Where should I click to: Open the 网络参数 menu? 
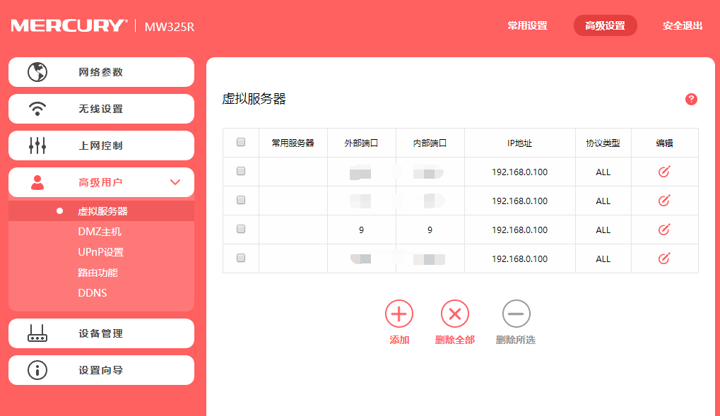(102, 72)
